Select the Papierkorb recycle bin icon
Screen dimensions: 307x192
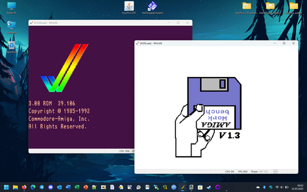pyautogui.click(x=11, y=47)
